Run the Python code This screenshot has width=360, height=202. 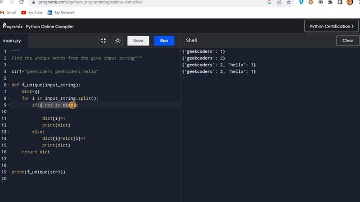pos(164,40)
